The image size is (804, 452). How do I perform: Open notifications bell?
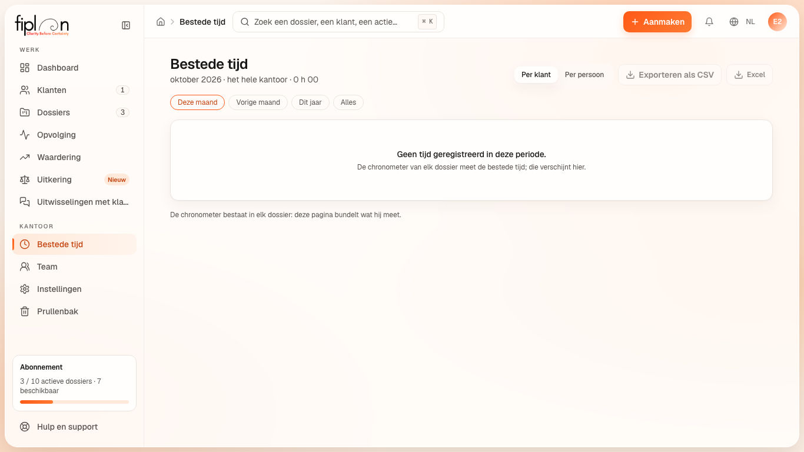click(709, 22)
